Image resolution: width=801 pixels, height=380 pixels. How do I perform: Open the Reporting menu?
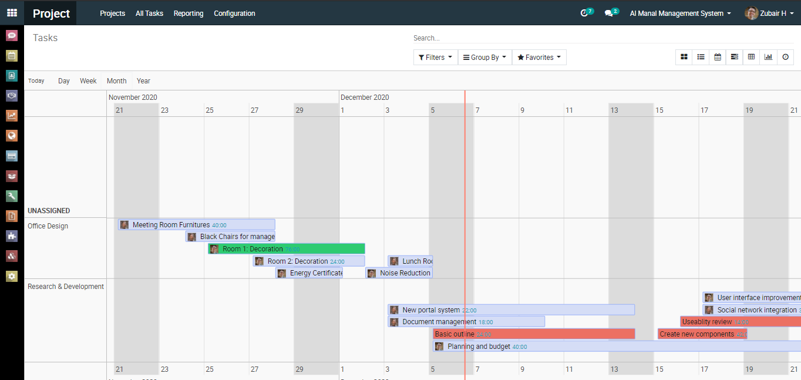click(x=189, y=13)
